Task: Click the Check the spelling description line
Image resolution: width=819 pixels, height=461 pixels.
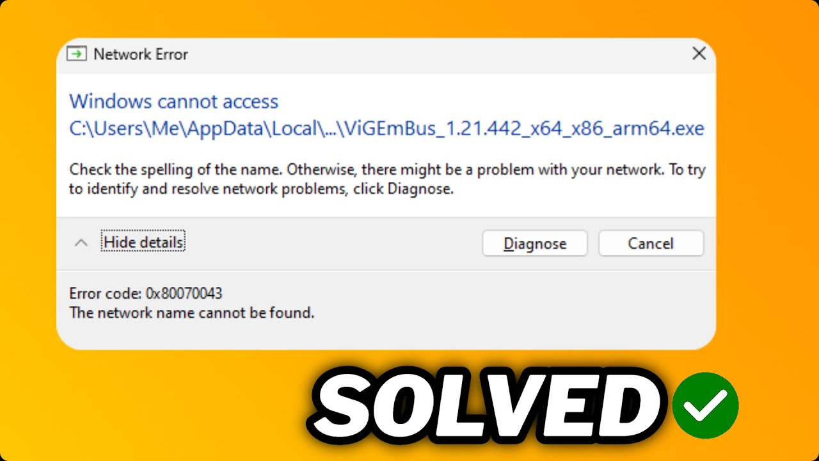Action: tap(388, 170)
